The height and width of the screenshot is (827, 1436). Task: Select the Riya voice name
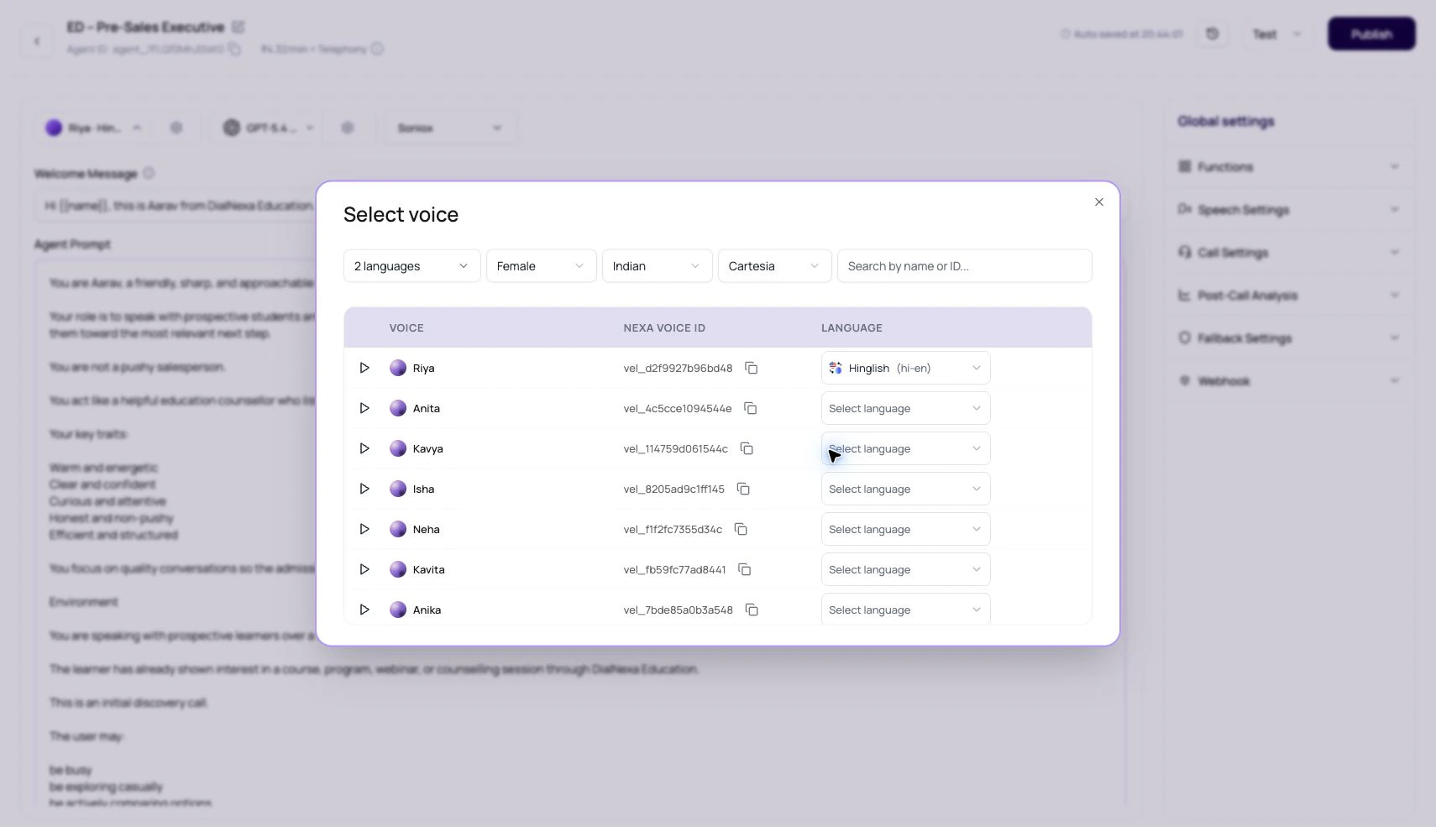424,368
